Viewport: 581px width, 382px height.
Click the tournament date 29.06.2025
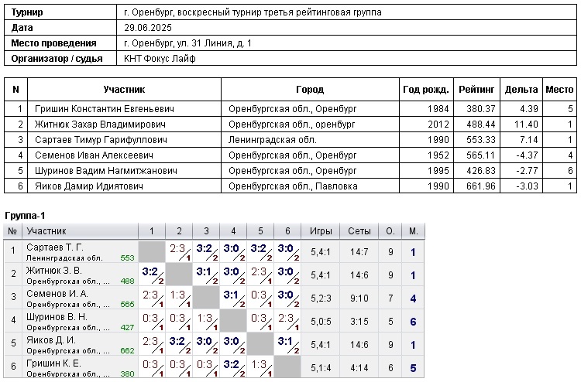point(148,28)
